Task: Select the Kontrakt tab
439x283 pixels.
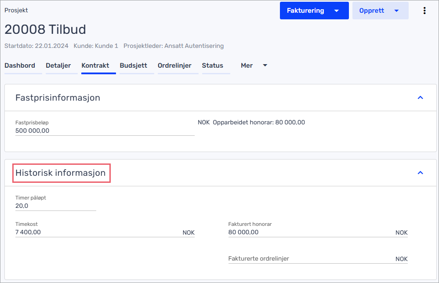Action: (95, 65)
